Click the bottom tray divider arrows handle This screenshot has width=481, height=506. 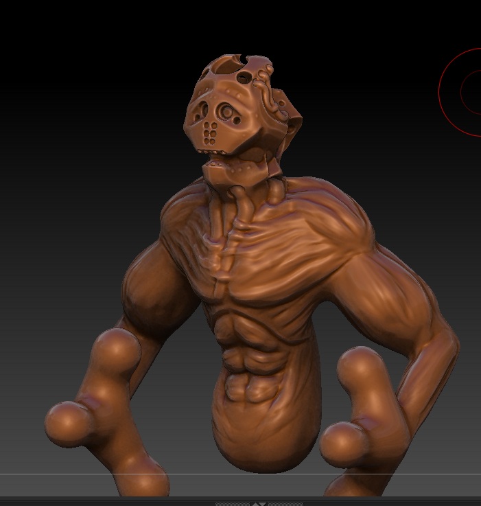click(259, 504)
